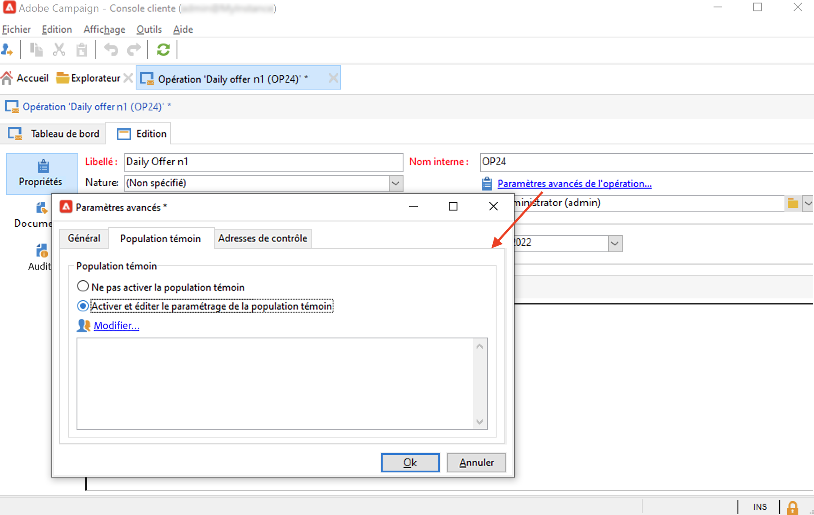
Task: Click the scroll up arrow in text box
Action: point(480,347)
